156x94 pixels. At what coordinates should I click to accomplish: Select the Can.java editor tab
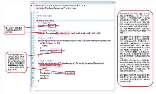pyautogui.click(x=36, y=3)
